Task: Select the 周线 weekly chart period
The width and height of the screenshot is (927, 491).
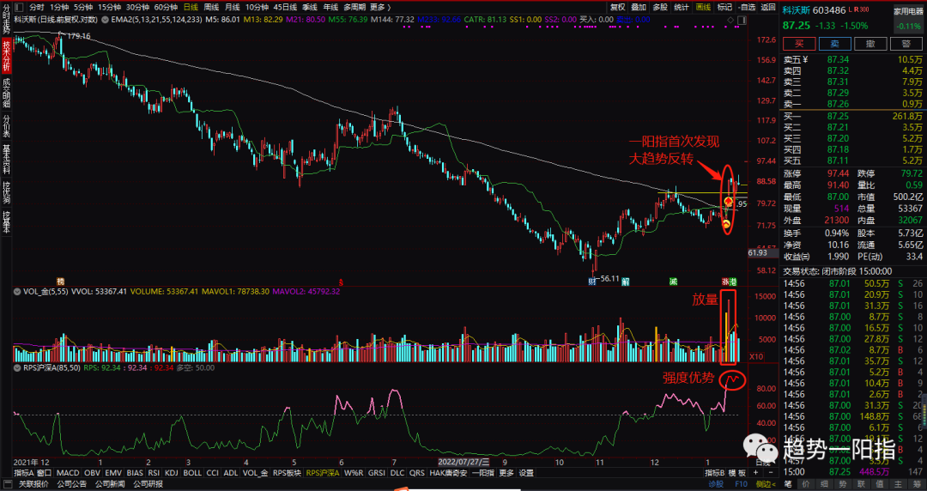Action: point(211,7)
